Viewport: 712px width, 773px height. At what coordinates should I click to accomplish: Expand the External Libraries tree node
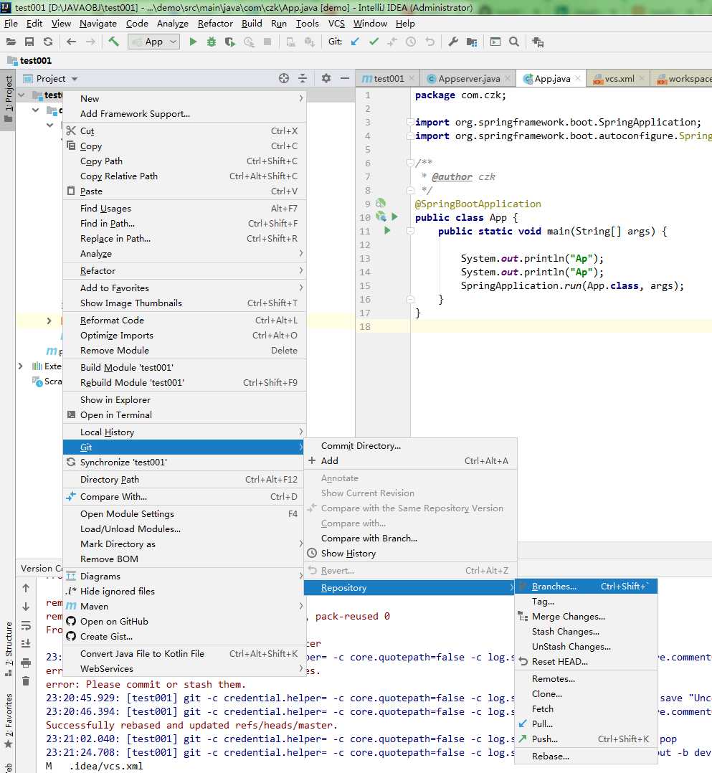[20, 366]
